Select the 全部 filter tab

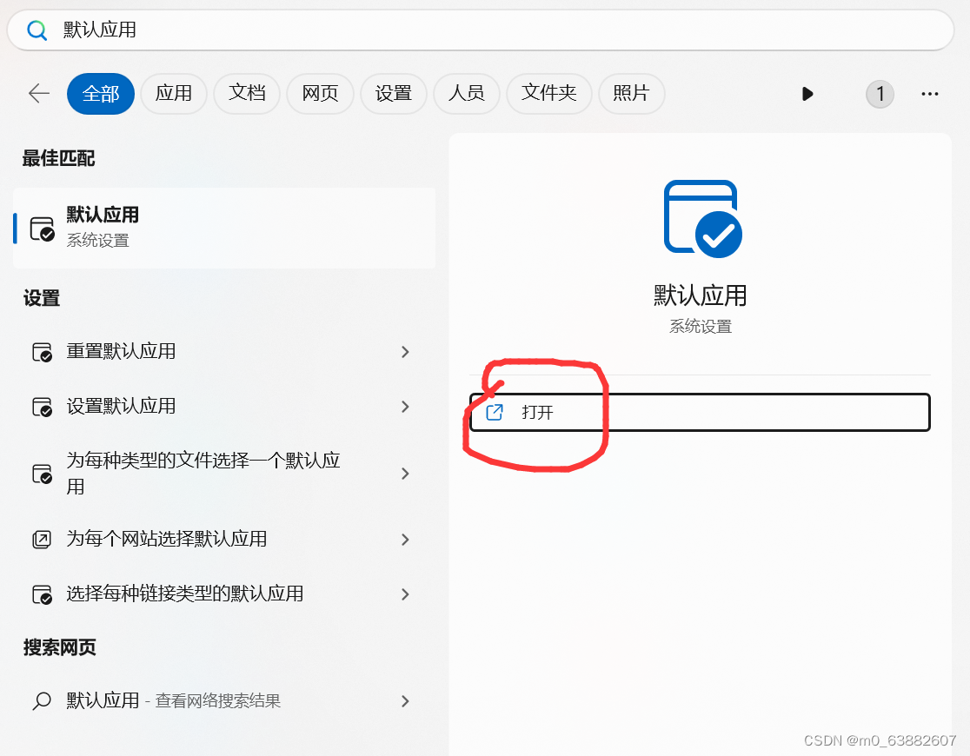[x=100, y=94]
